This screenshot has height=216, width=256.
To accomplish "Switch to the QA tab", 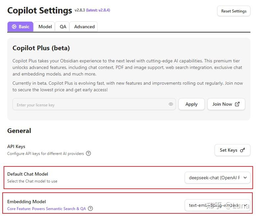I will pyautogui.click(x=63, y=27).
